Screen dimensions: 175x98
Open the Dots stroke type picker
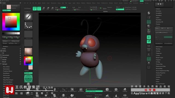pyautogui.click(x=28, y=25)
